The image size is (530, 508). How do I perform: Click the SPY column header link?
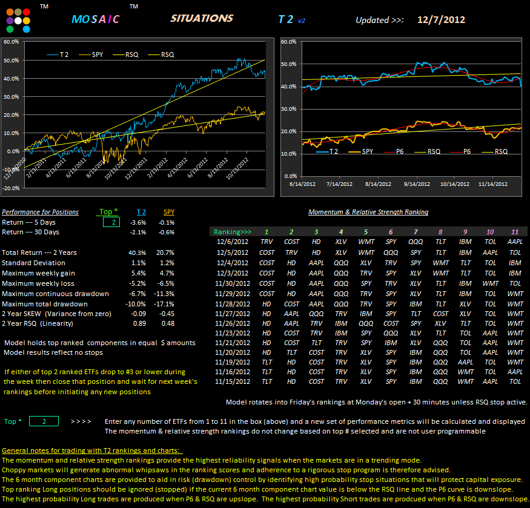(169, 212)
